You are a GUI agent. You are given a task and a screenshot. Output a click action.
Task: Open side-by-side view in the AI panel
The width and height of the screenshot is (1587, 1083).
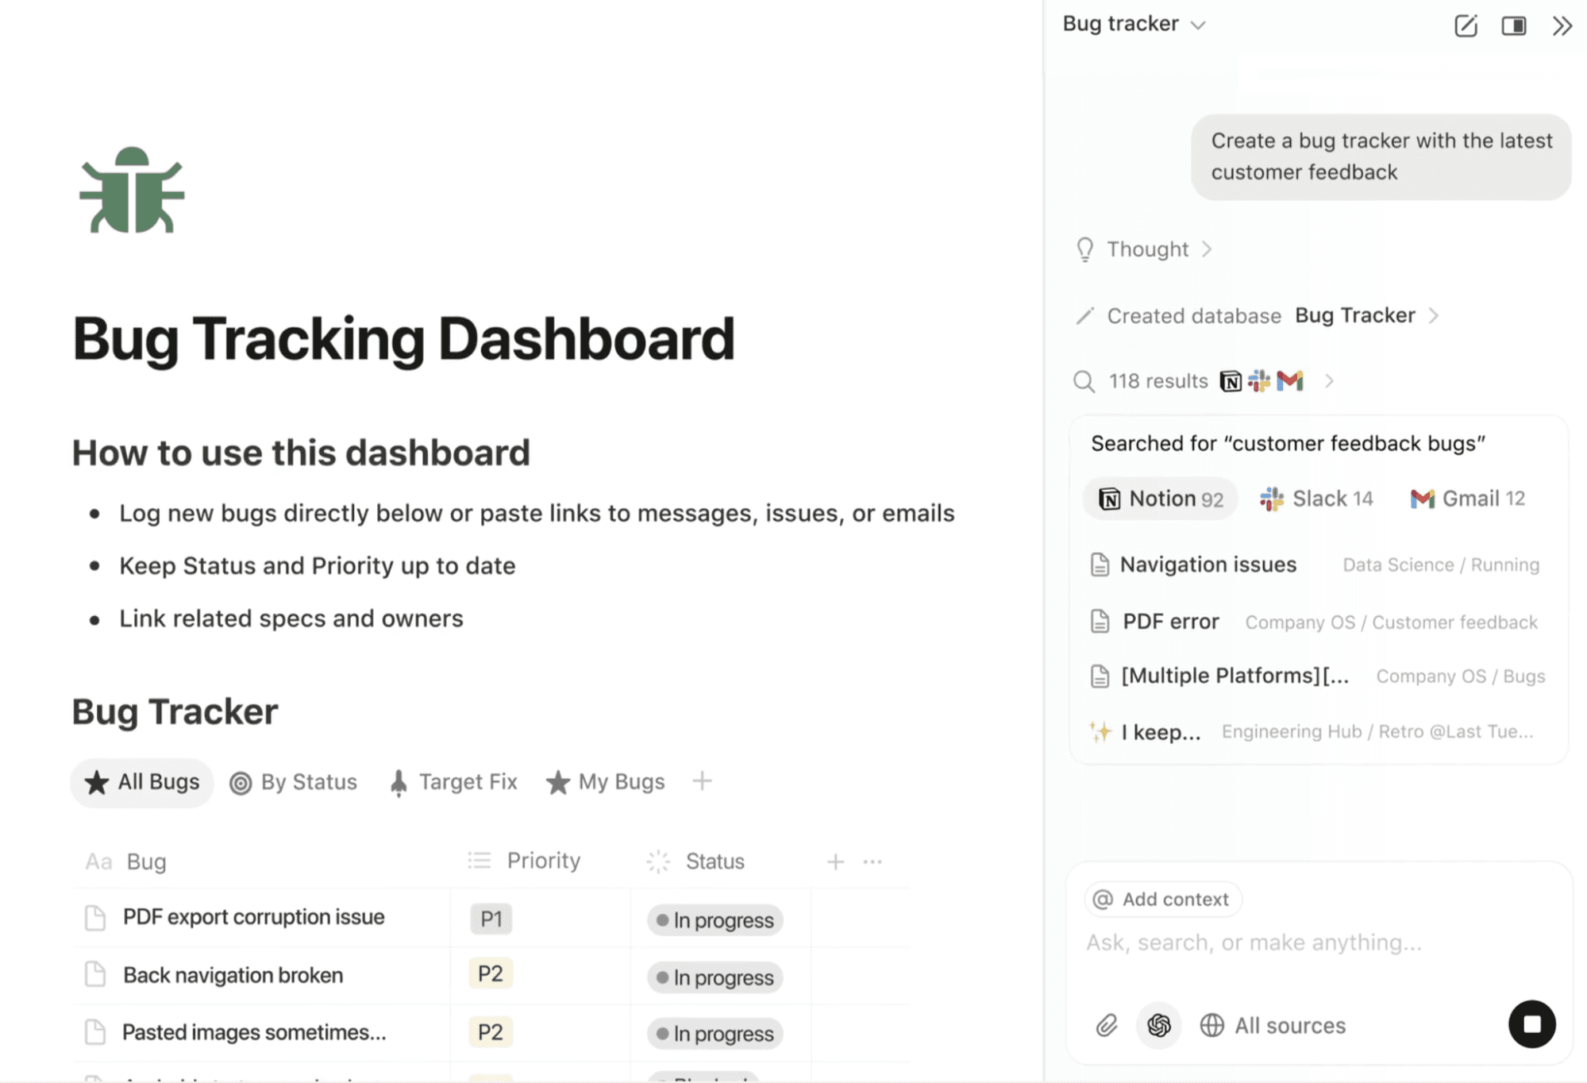1513,25
